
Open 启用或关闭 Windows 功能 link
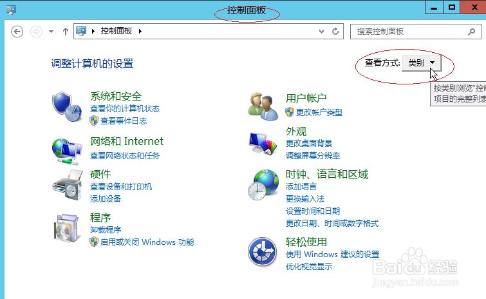point(147,242)
